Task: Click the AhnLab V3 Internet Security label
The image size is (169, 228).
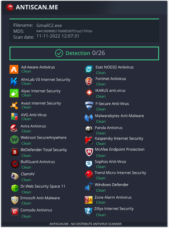Action: (x=46, y=80)
